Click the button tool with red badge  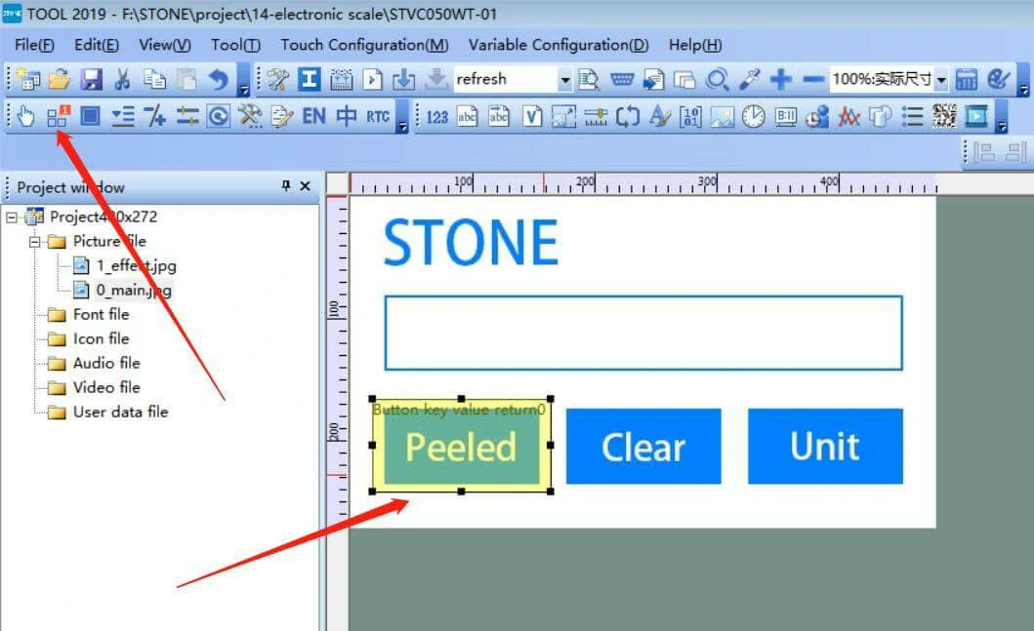click(x=58, y=117)
